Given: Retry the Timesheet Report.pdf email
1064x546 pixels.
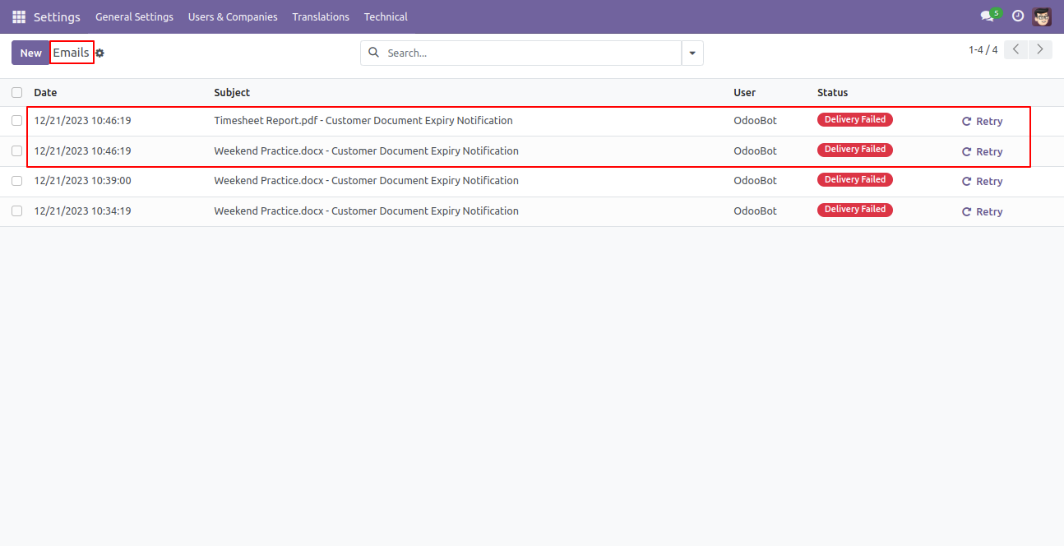Looking at the screenshot, I should pyautogui.click(x=983, y=122).
